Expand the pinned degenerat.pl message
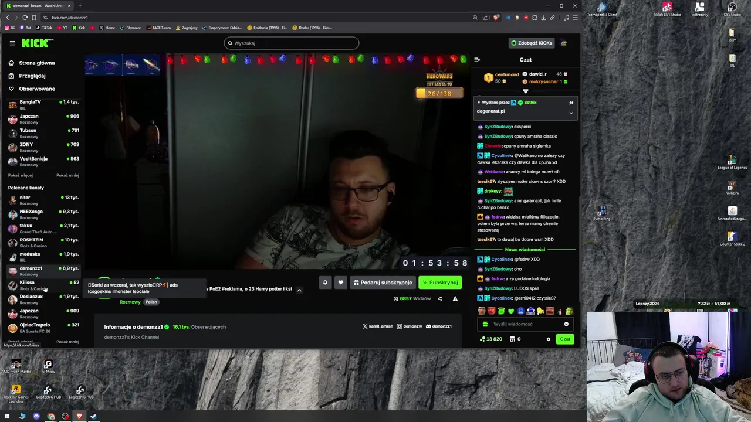Screen dimensions: 751x422 [x=571, y=113]
